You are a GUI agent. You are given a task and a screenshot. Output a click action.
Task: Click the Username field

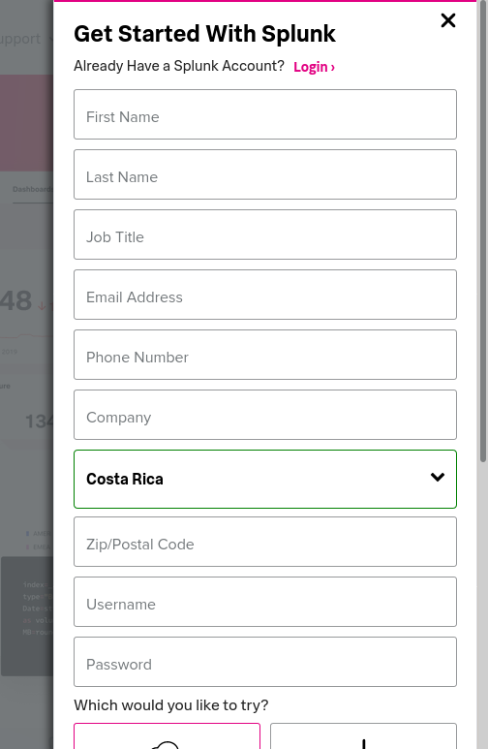coord(265,602)
